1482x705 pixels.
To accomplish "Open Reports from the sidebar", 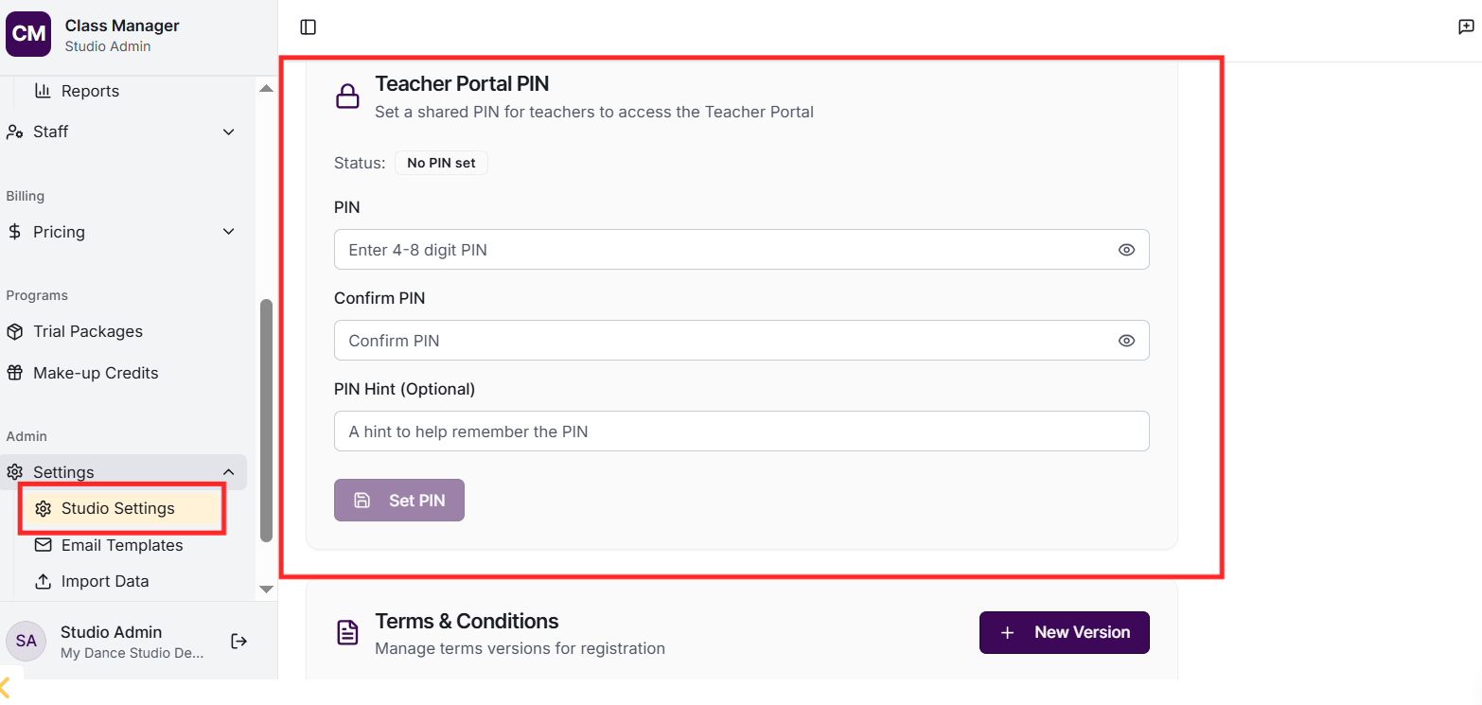I will point(90,91).
